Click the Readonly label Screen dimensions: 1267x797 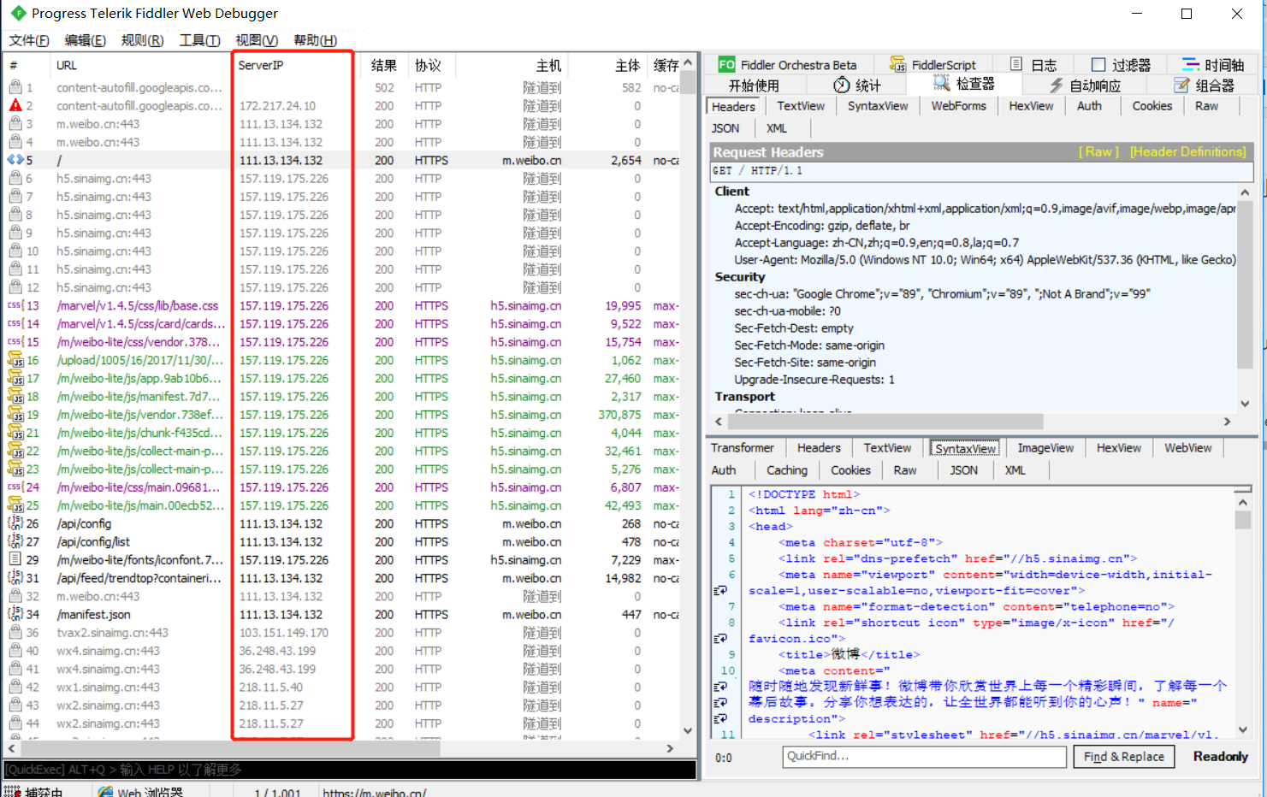[1220, 757]
